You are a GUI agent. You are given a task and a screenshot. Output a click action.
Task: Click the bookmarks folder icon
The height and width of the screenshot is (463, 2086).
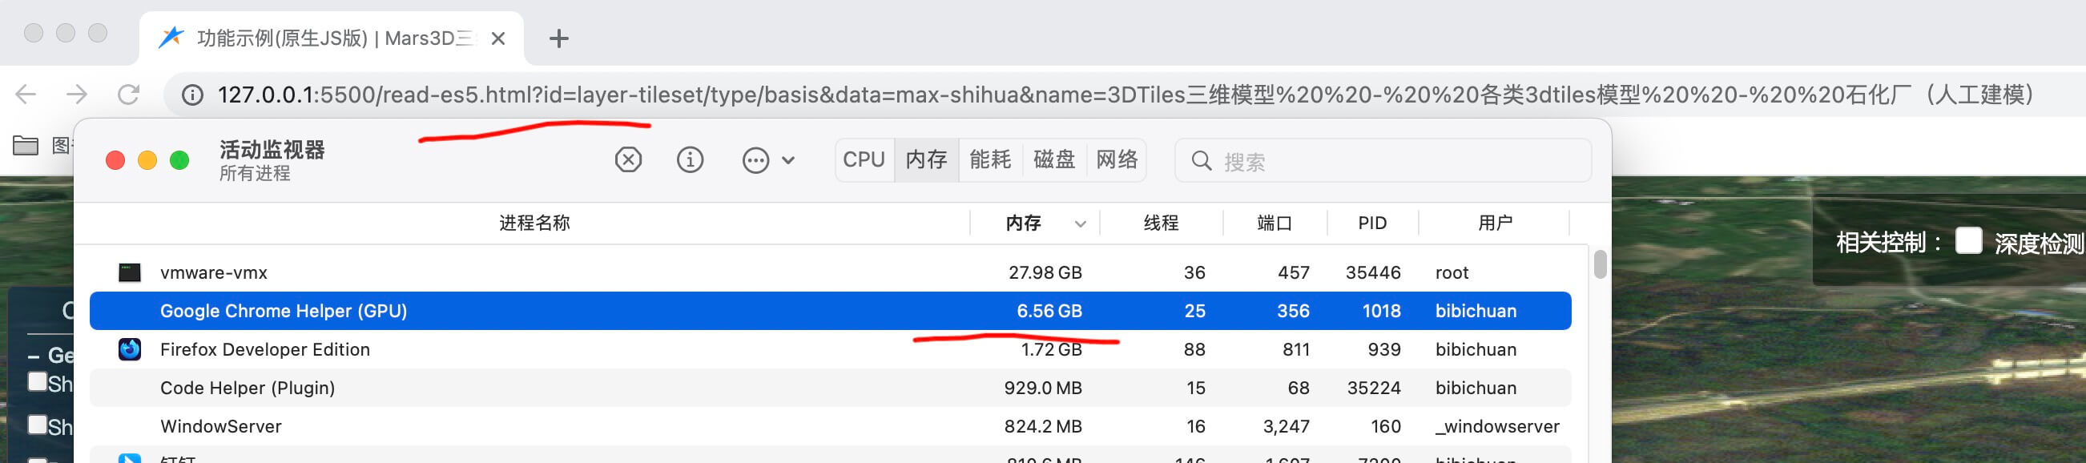coord(26,146)
